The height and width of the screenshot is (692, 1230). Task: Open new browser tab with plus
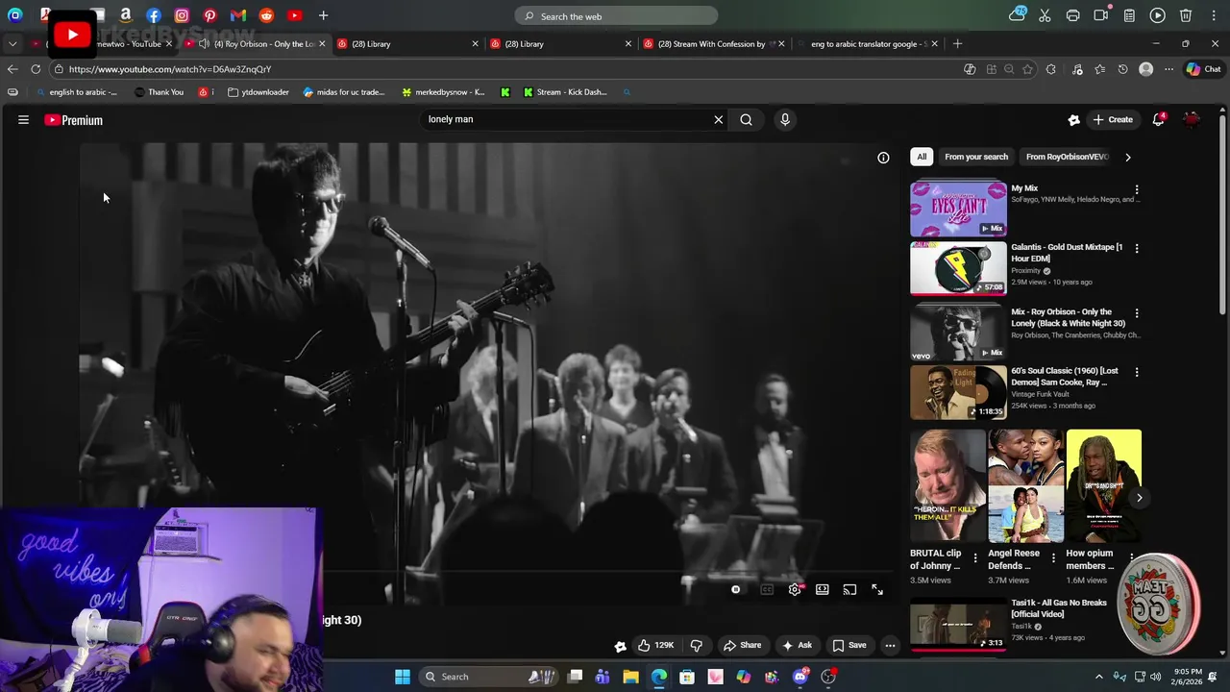(958, 44)
